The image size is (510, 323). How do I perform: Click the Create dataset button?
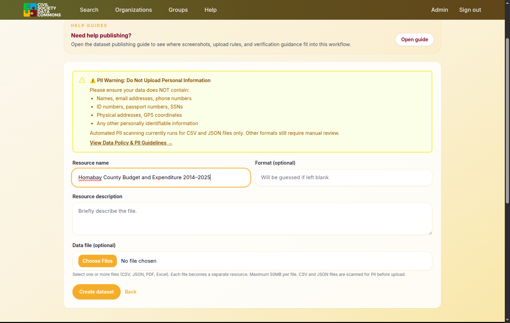(96, 292)
